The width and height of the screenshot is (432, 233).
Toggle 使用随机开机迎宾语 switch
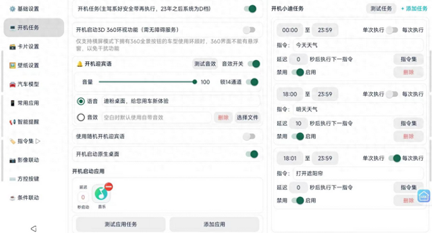click(249, 136)
